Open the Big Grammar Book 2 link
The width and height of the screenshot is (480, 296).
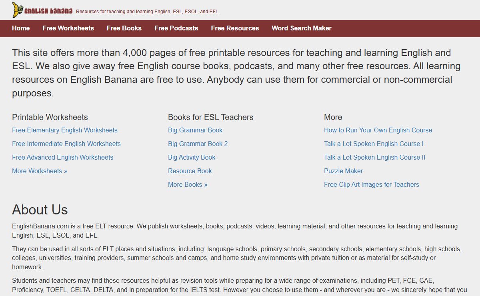pos(198,144)
